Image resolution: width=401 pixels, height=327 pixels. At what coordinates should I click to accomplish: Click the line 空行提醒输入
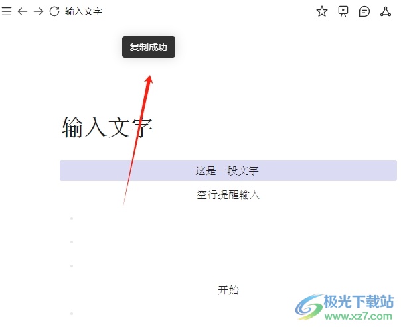click(228, 194)
